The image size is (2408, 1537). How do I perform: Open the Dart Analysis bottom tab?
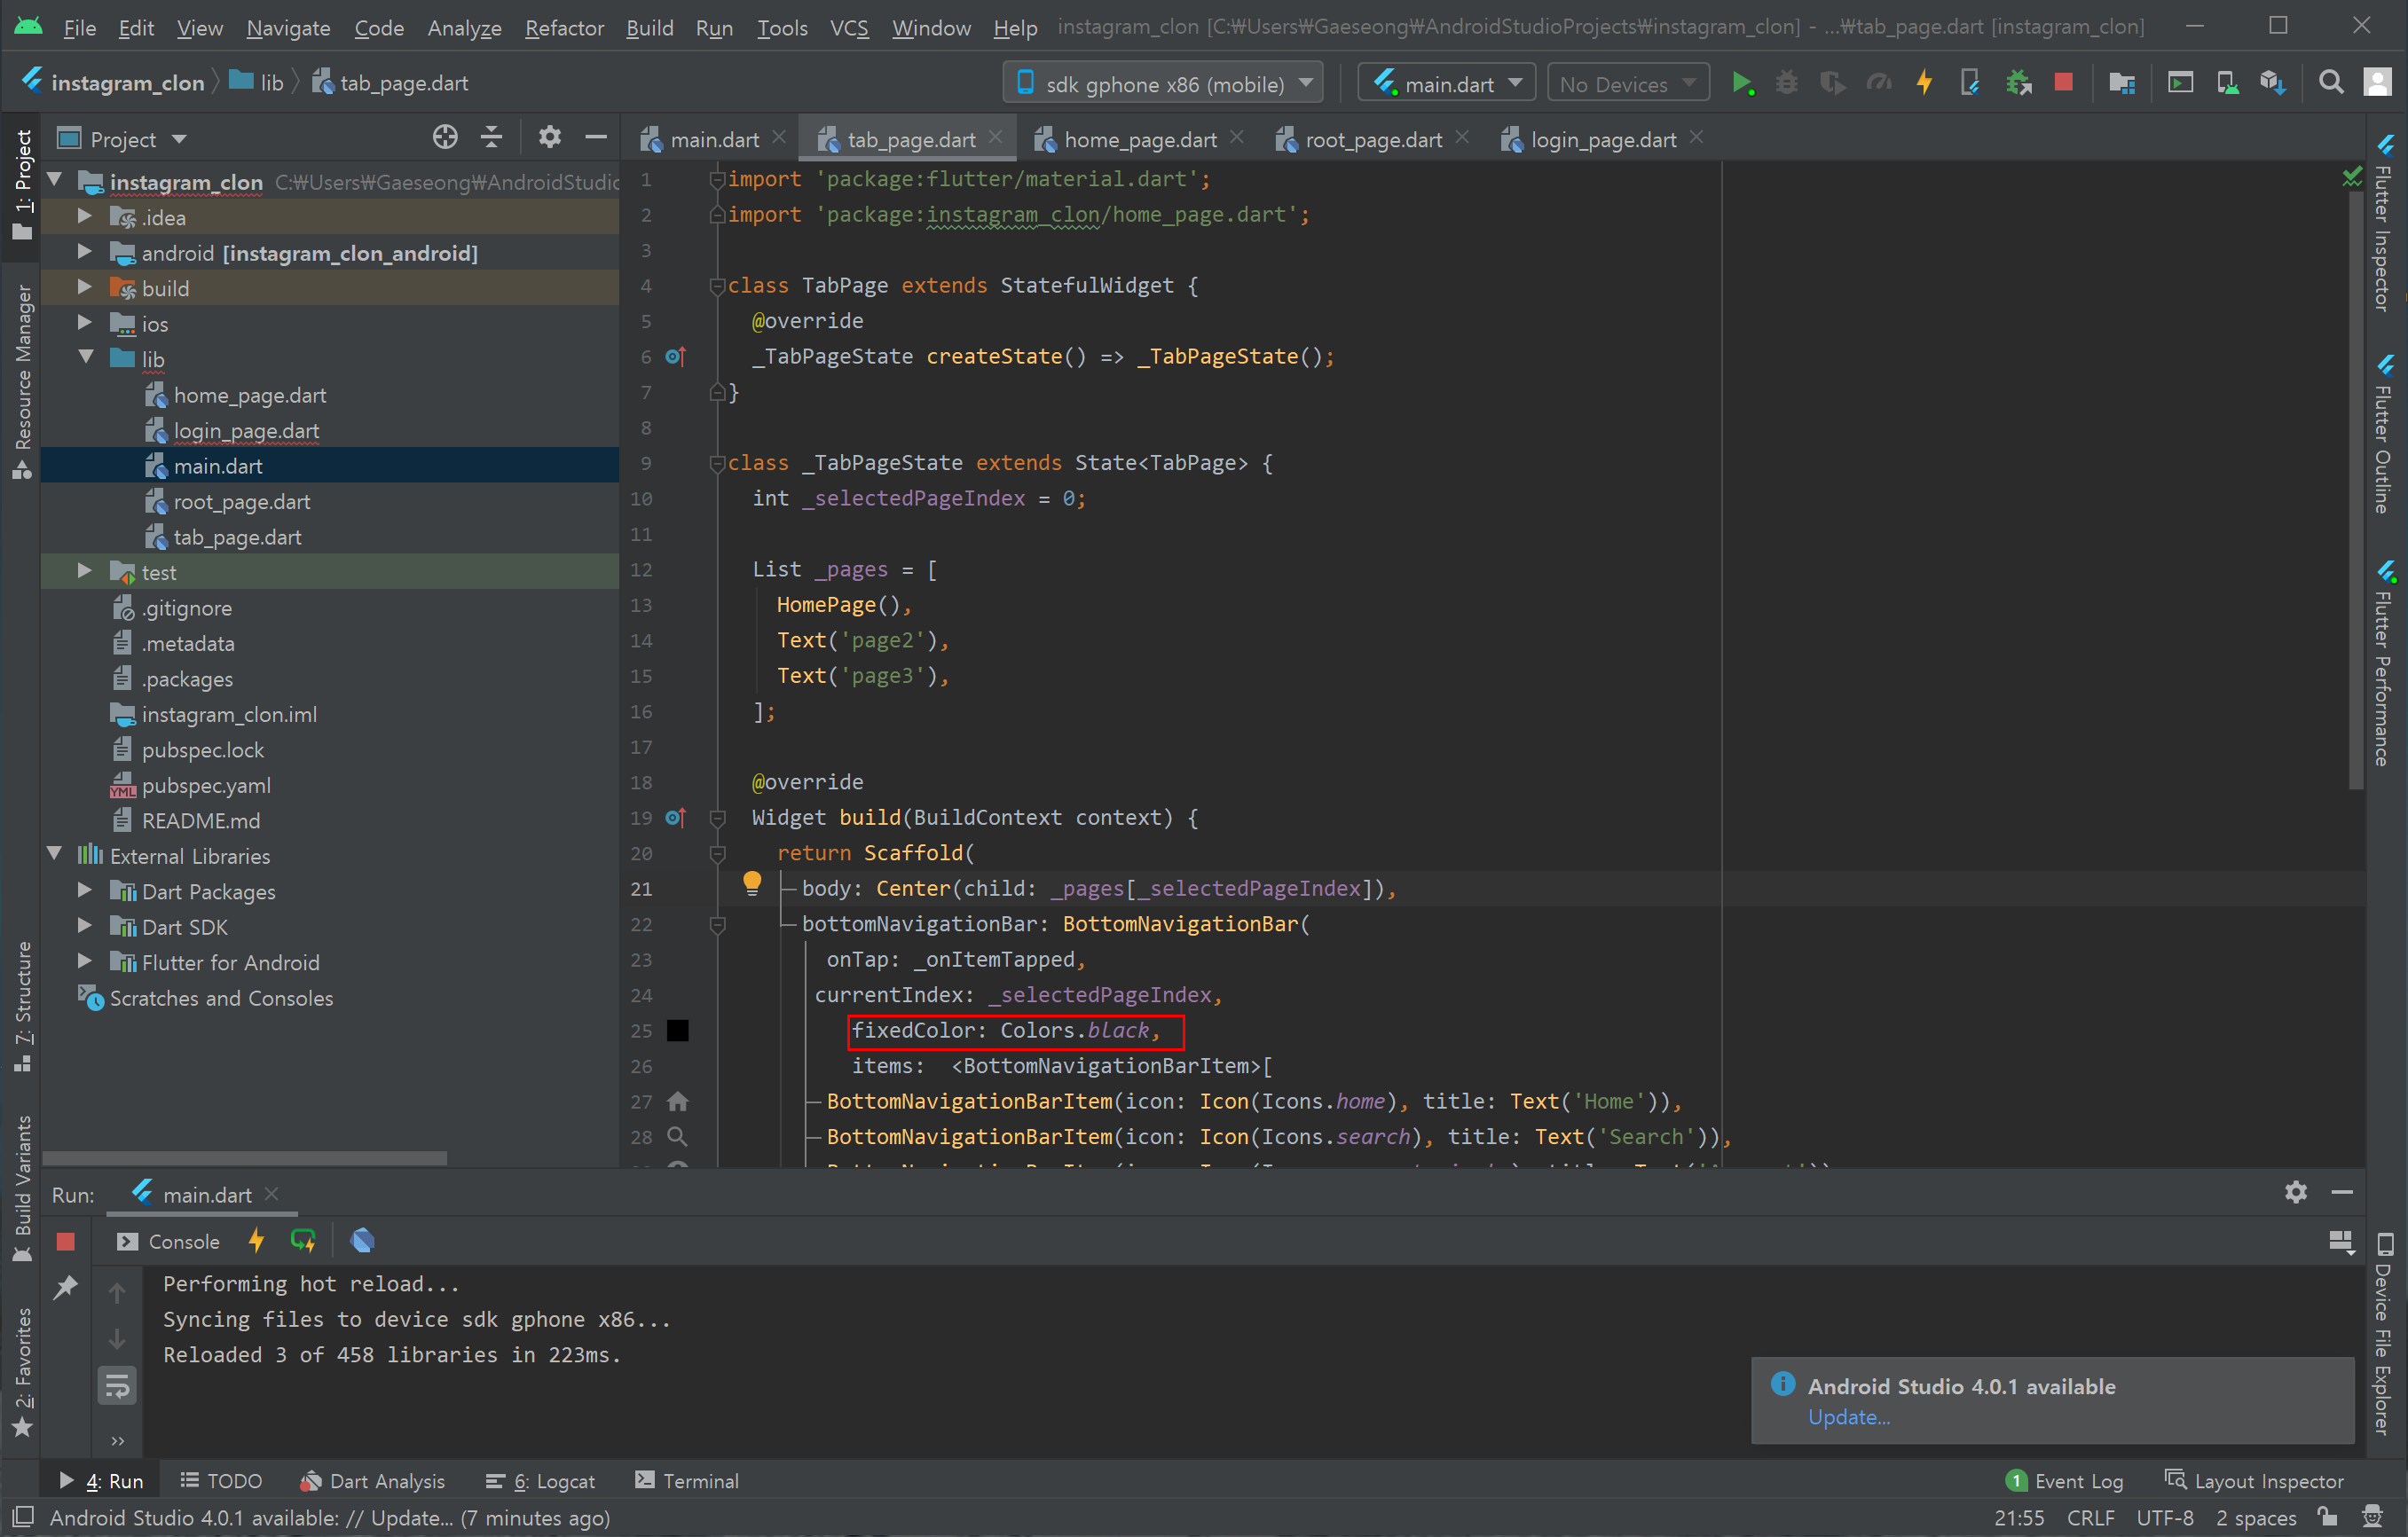372,1480
